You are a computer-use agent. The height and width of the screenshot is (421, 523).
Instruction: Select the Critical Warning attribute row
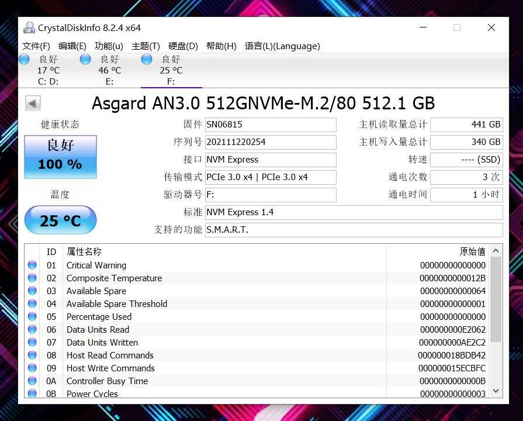[257, 265]
